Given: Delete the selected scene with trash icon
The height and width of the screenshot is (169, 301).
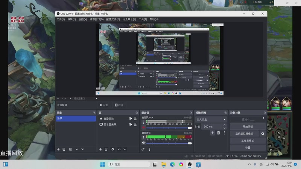Looking at the screenshot, I should (64, 149).
